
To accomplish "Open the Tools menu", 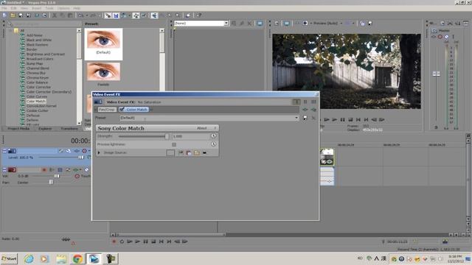I will pyautogui.click(x=49, y=8).
